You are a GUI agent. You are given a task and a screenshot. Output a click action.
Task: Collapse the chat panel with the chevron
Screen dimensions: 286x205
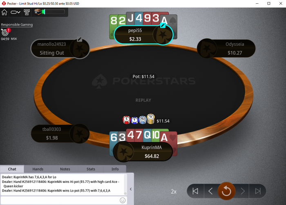coord(131,189)
